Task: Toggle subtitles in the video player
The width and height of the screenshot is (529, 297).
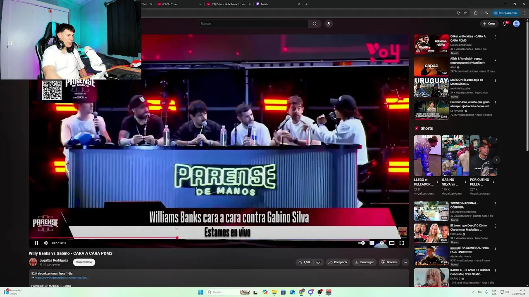Action: pyautogui.click(x=372, y=243)
